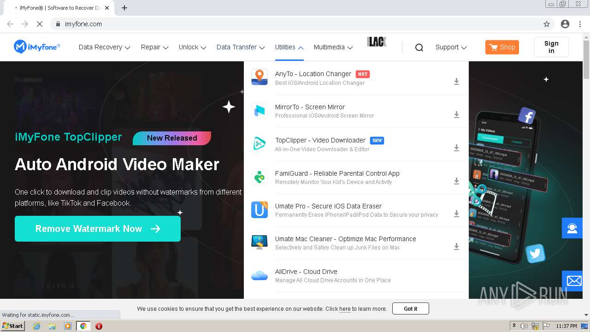The height and width of the screenshot is (332, 590).
Task: Click the Black Friday promo banner in the header
Action: point(377,42)
